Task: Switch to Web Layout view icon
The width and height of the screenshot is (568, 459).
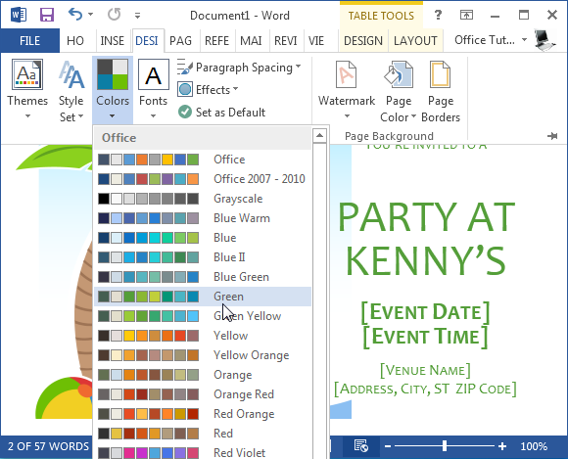Action: [360, 446]
